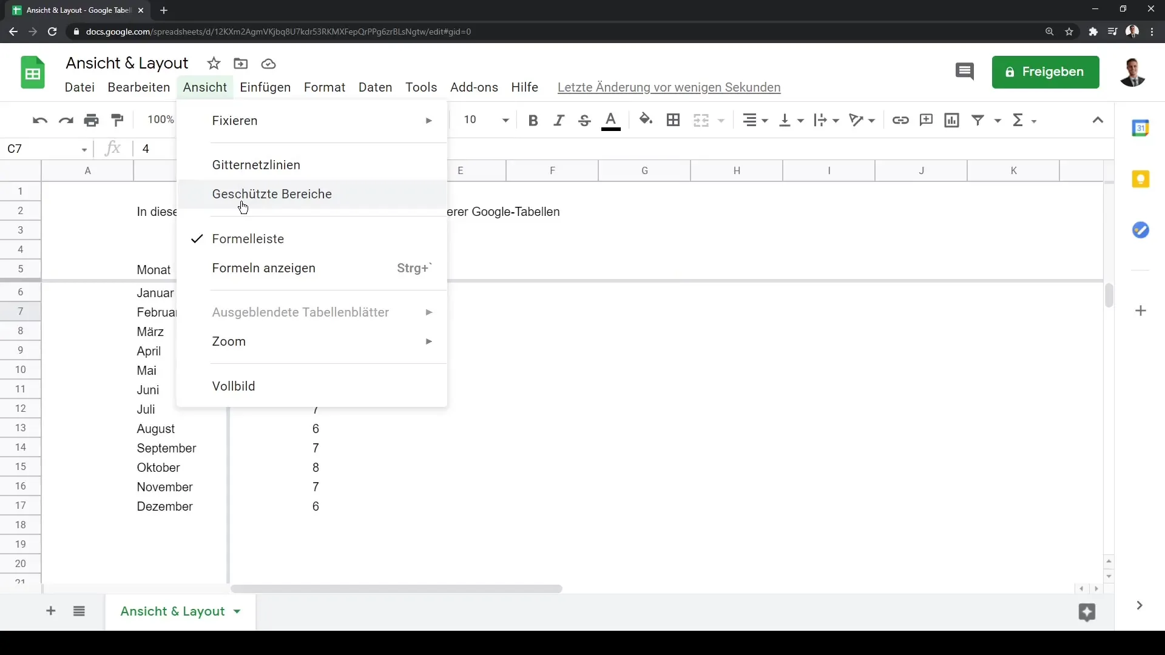Open text wrapping dropdown
This screenshot has height=655, width=1165.
pos(826,120)
